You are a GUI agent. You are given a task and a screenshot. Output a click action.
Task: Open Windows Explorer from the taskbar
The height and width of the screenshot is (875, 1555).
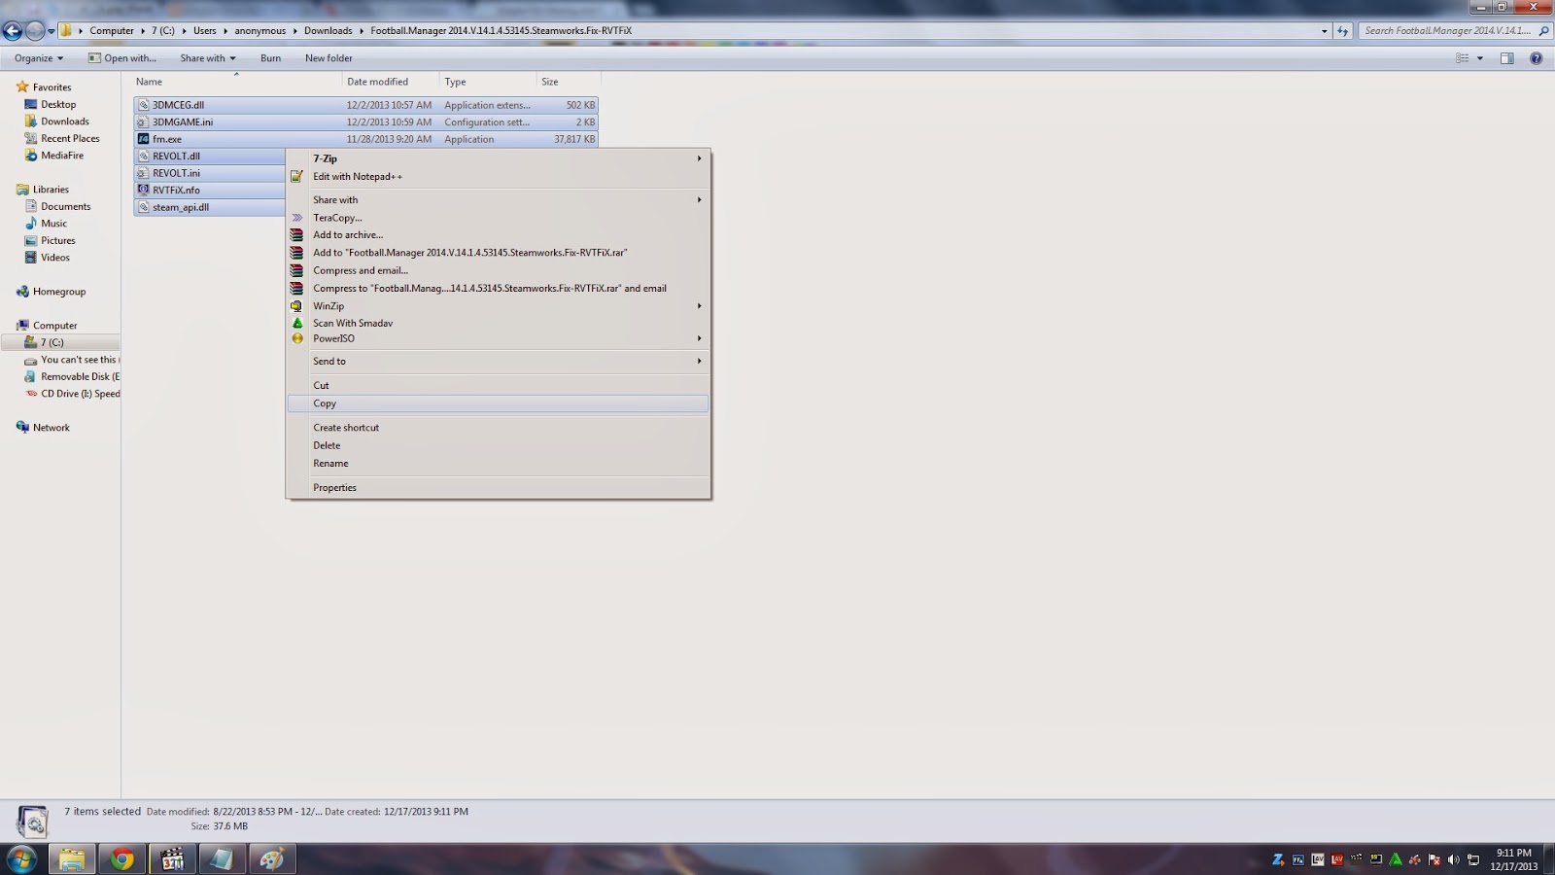(x=72, y=859)
